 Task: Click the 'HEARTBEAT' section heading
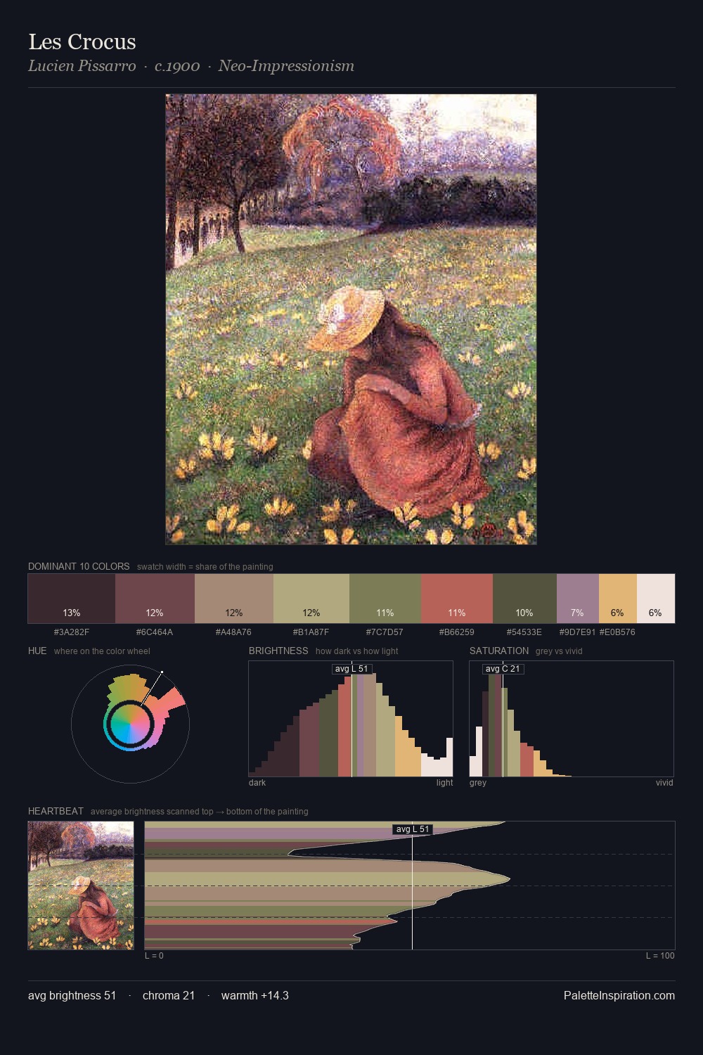tap(56, 811)
